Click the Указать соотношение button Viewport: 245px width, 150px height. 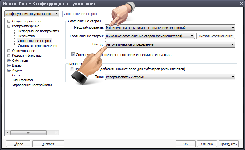(216, 36)
